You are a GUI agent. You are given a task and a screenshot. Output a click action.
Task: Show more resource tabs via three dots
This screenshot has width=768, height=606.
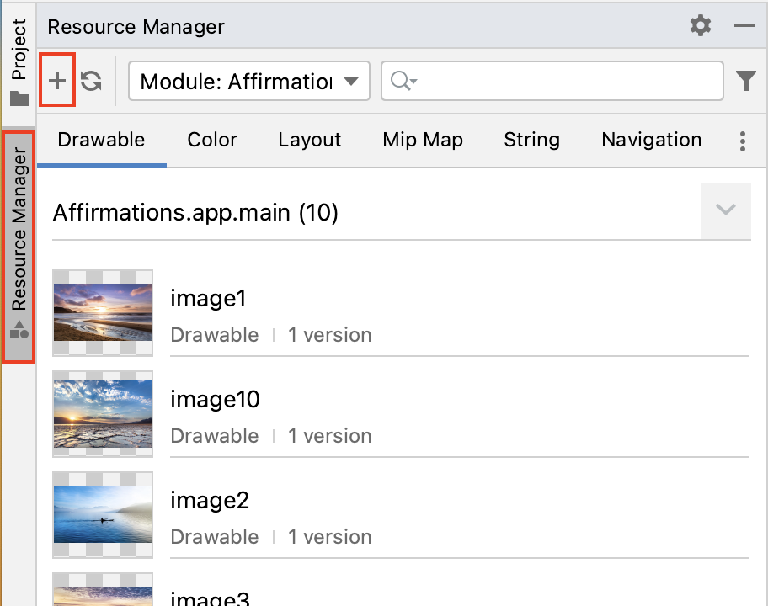pyautogui.click(x=742, y=141)
